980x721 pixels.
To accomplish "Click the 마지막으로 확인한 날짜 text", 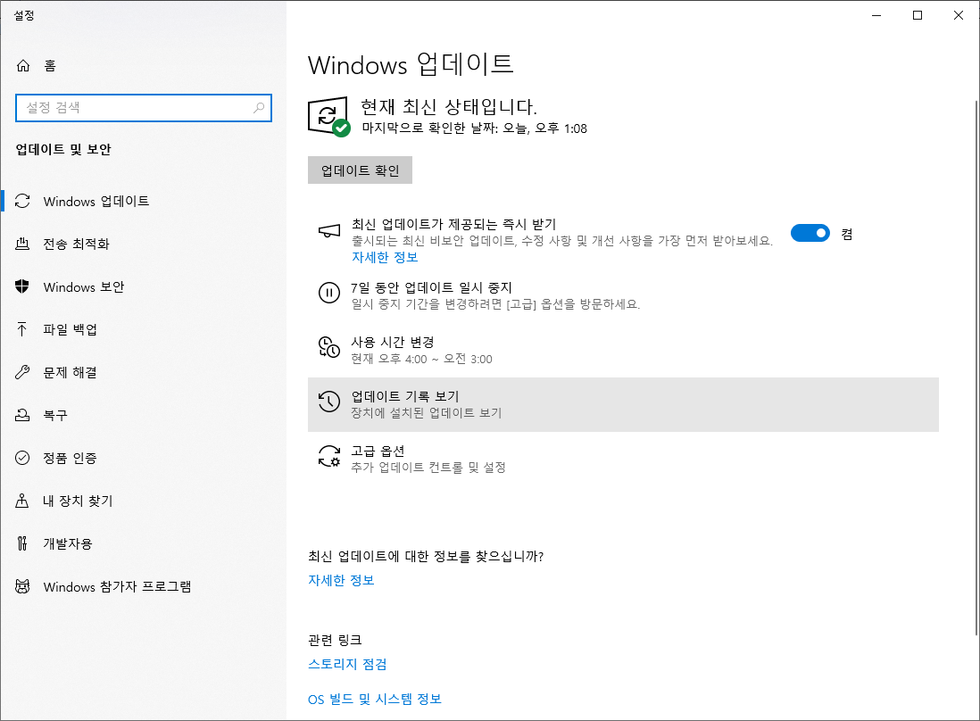I will tap(474, 128).
